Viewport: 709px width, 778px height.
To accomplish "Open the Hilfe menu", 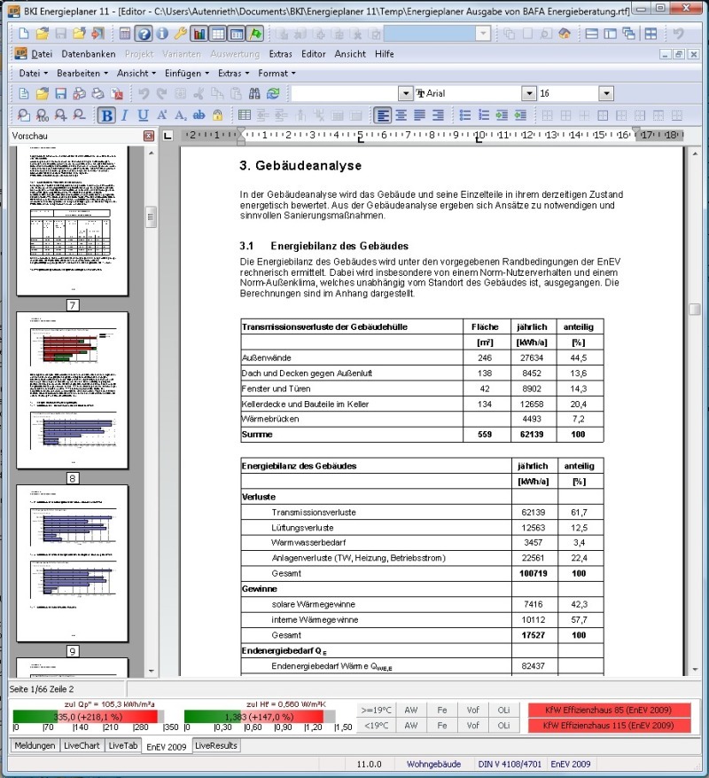I will [385, 53].
